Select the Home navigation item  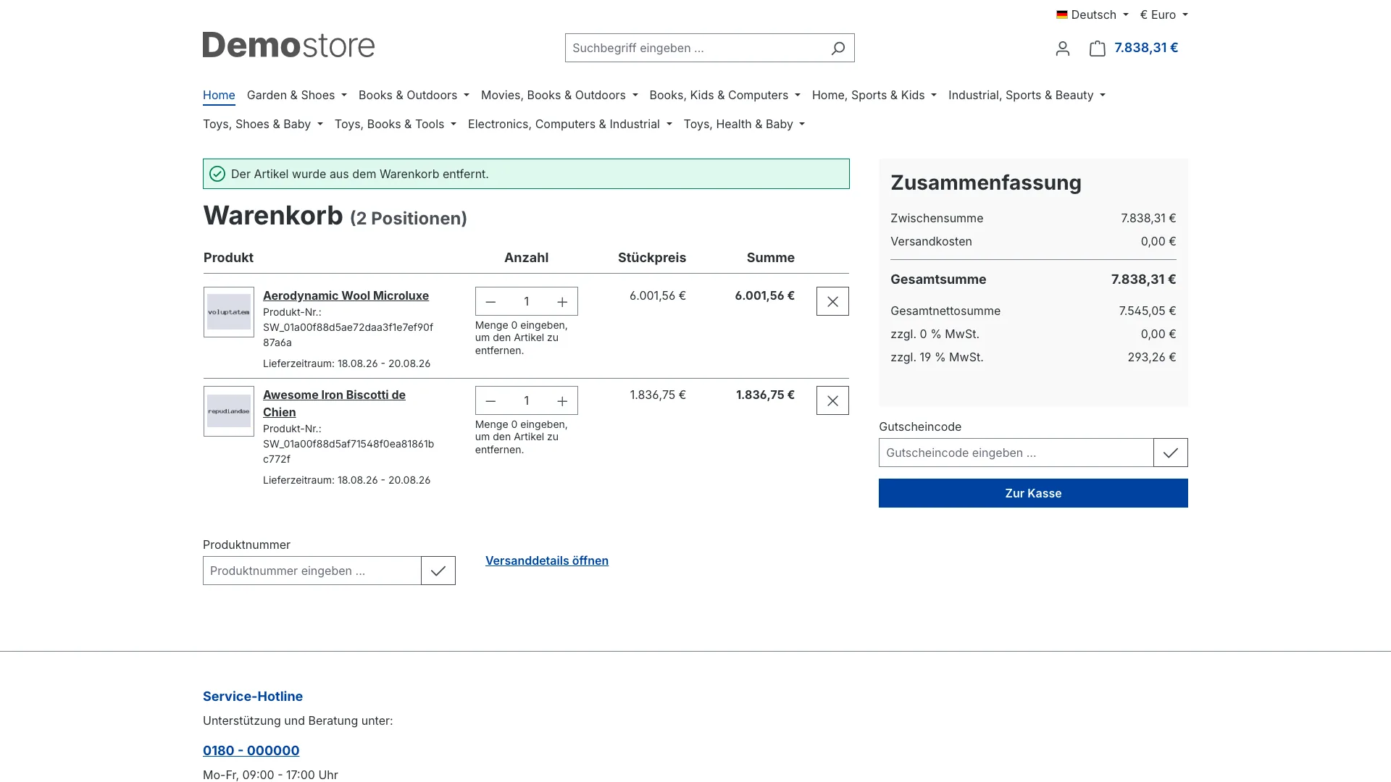pyautogui.click(x=219, y=95)
